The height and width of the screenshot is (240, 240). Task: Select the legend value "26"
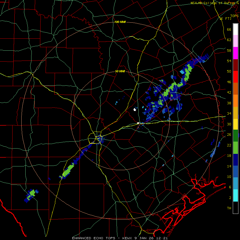(229, 135)
